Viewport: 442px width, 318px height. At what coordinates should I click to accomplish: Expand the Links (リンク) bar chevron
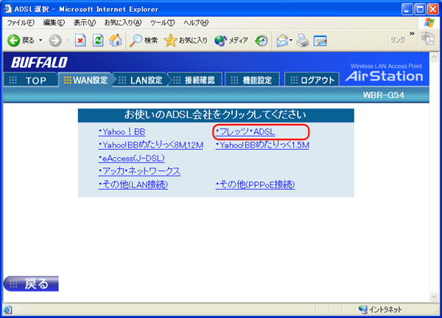click(x=412, y=34)
